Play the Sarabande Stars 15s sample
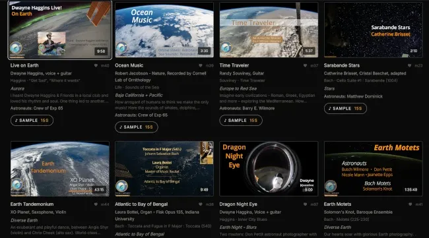This screenshot has width=429, height=238. (x=345, y=109)
